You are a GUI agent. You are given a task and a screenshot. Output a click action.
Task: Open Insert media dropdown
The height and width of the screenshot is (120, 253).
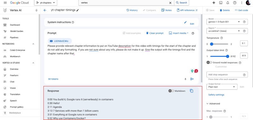179,33
